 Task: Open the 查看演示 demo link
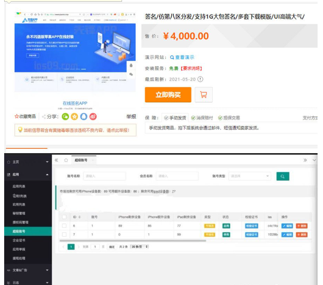[182, 57]
